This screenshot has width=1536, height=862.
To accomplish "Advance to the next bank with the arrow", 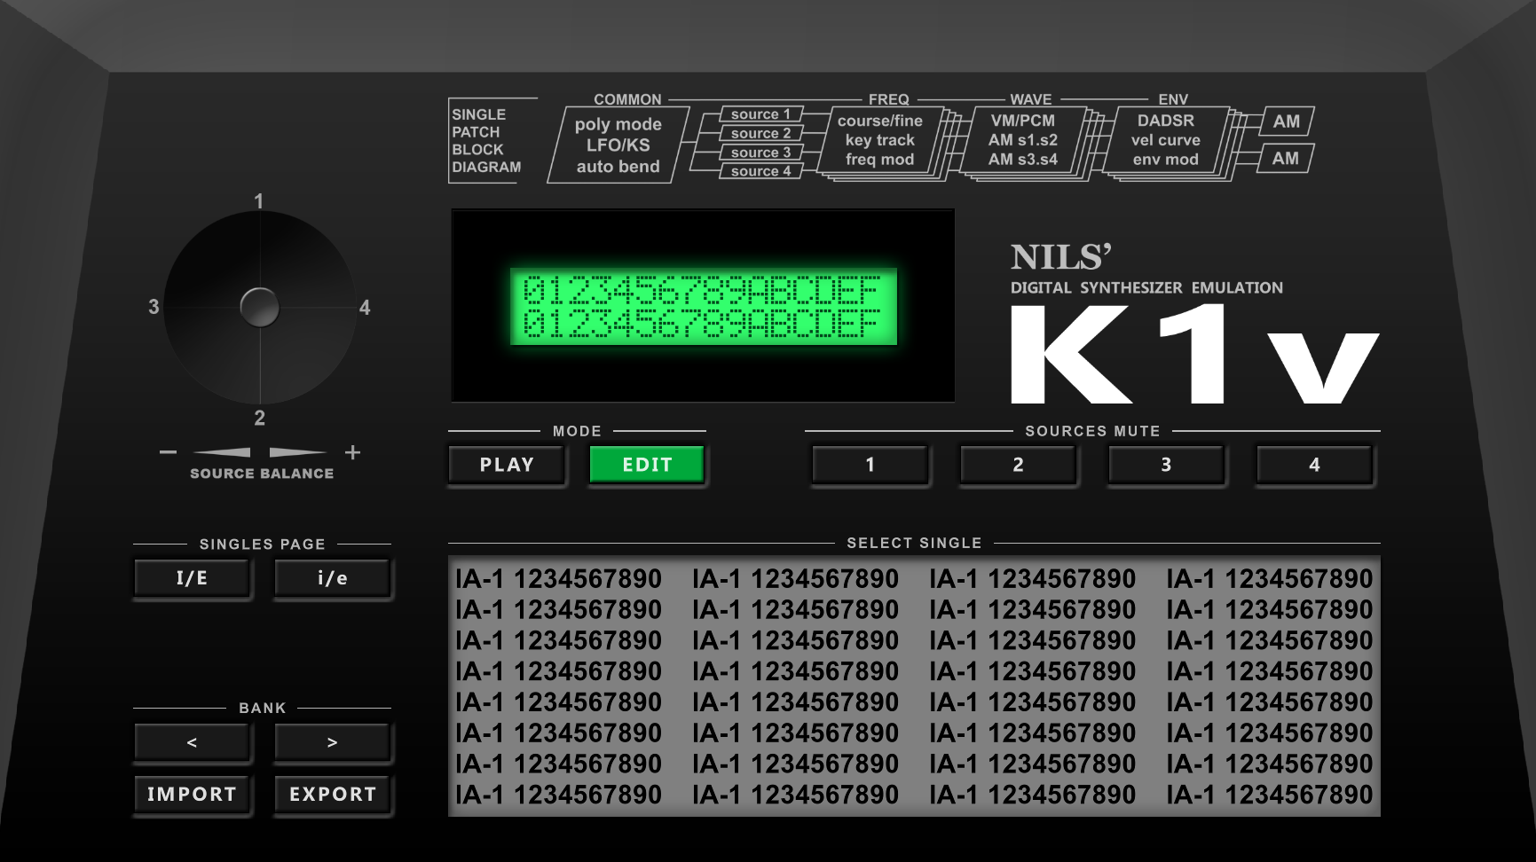I will (332, 742).
